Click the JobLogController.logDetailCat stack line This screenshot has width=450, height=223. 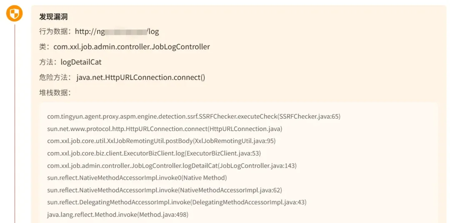(172, 166)
